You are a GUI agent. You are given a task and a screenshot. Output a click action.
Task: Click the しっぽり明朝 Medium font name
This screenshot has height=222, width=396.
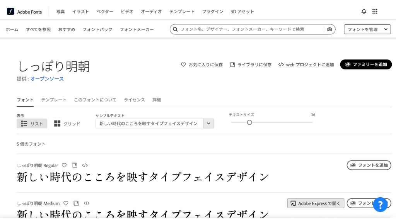pos(38,203)
